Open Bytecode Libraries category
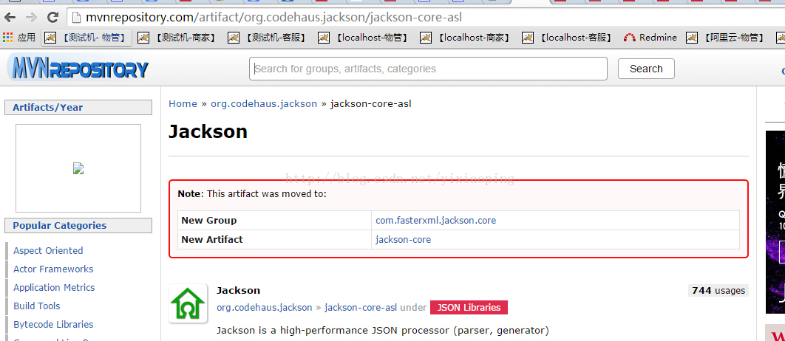Viewport: 785px width, 341px height. 53,325
